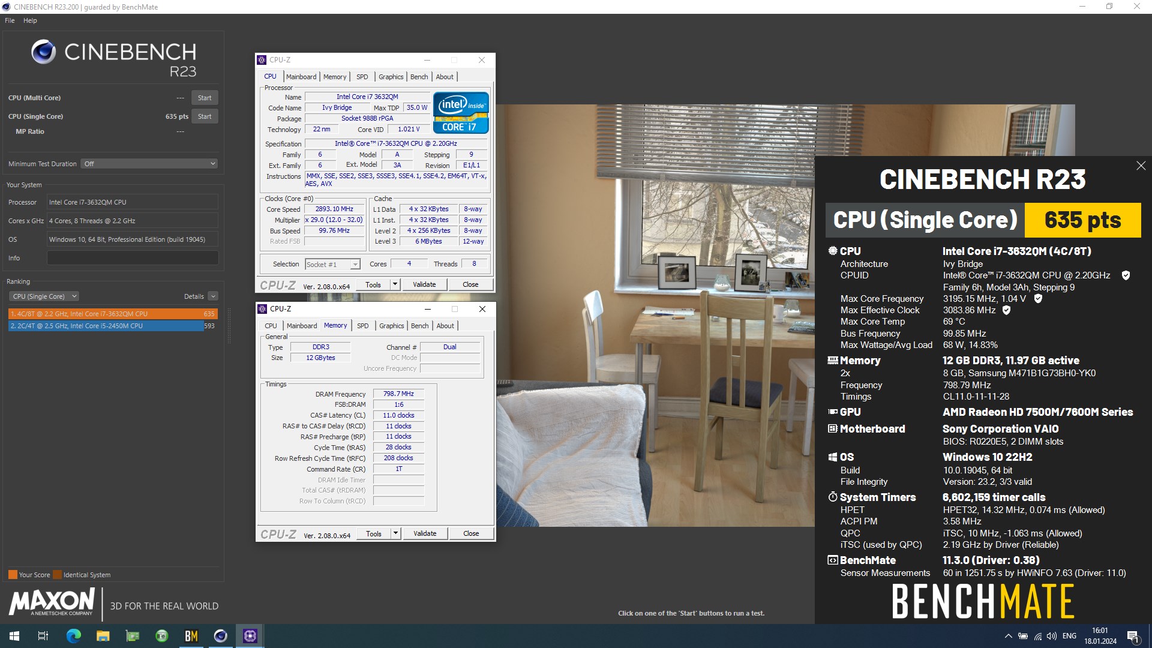Switch to SPD tab in lower CPU-Z
The image size is (1152, 648).
tap(363, 326)
